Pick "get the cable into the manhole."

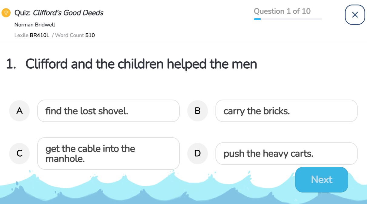108,154
